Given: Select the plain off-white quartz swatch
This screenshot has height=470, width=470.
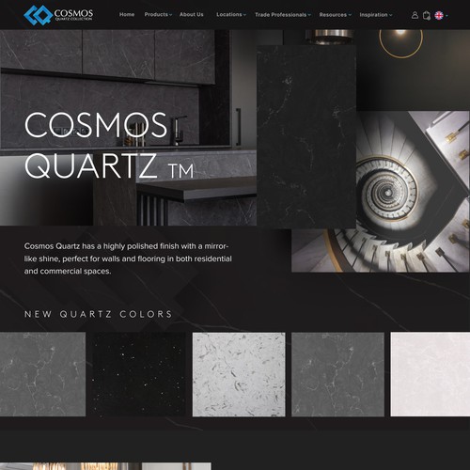Looking at the screenshot, I should coord(431,374).
